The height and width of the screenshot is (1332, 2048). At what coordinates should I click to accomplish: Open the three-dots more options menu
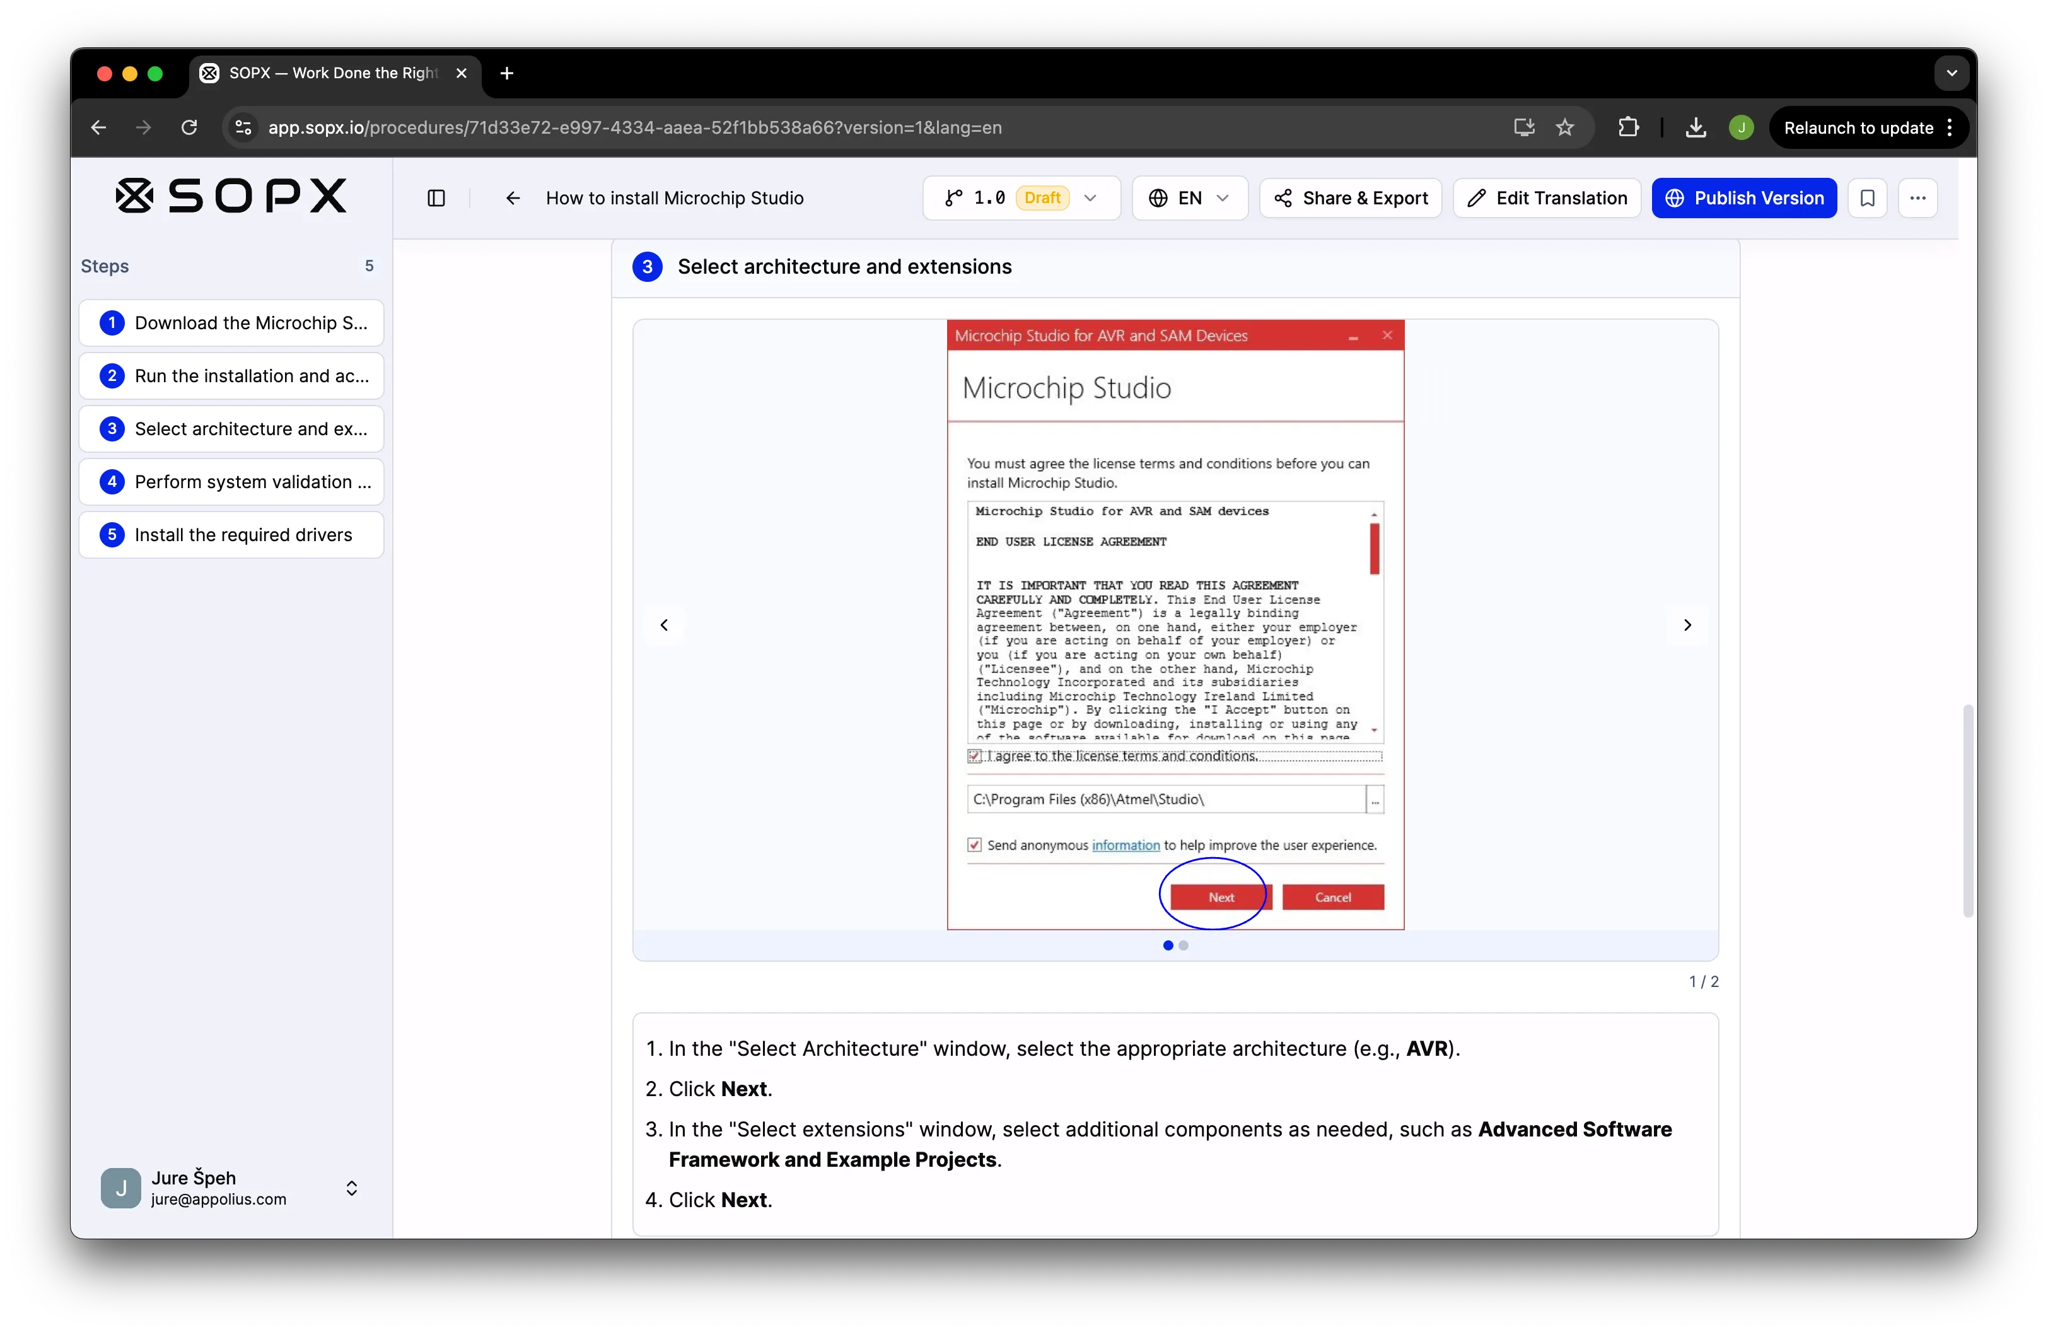point(1918,198)
